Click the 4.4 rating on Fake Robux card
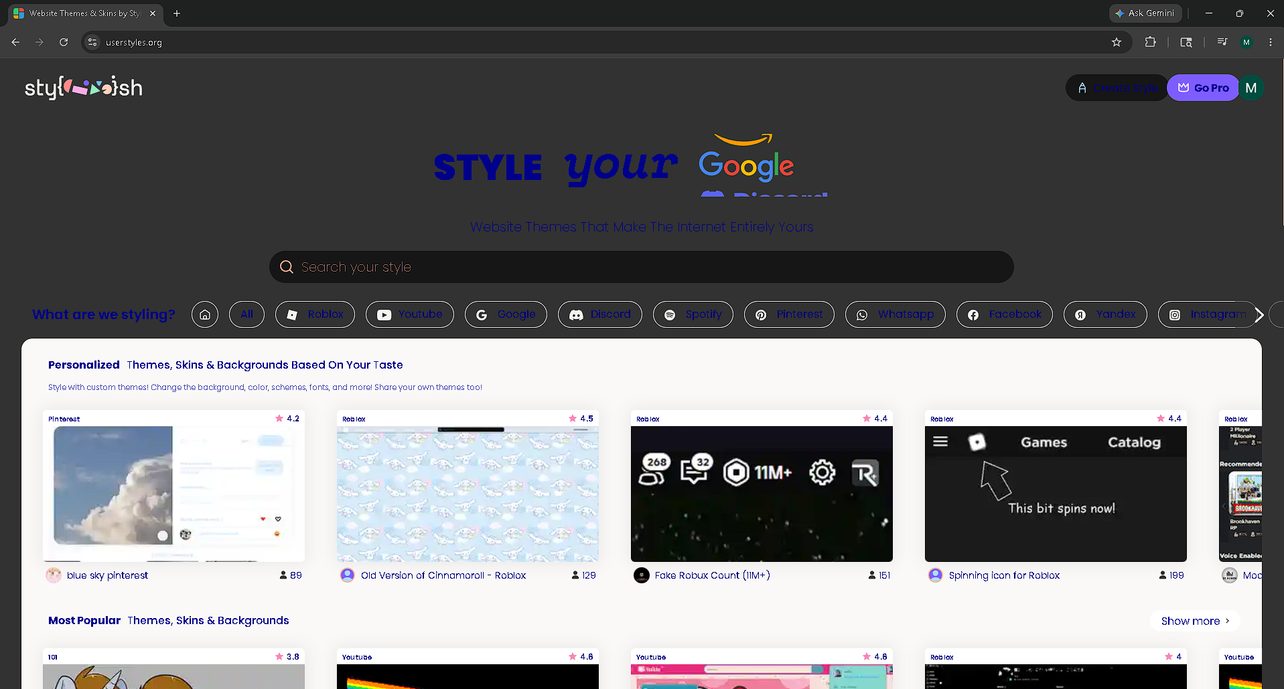 (x=875, y=419)
